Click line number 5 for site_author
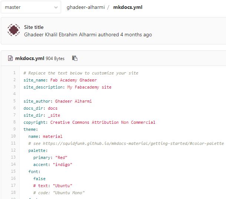The width and height of the screenshot is (226, 199). pyautogui.click(x=14, y=101)
